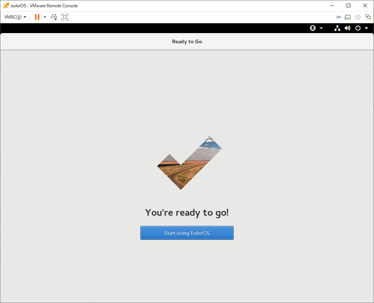This screenshot has height=303, width=374.
Task: Click the checkmark landscape image
Action: [189, 163]
